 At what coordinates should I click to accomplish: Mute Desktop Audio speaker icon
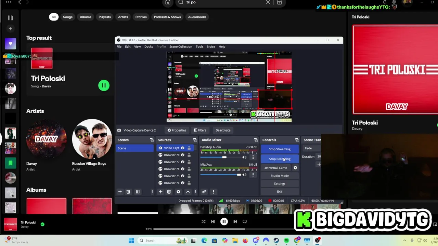pyautogui.click(x=244, y=157)
